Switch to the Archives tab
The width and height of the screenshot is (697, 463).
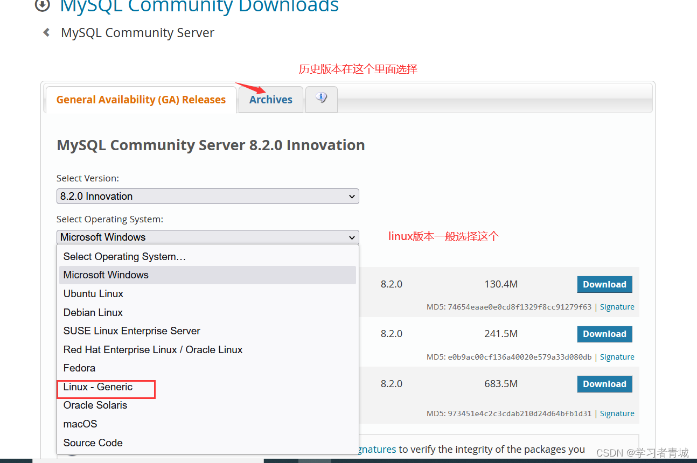tap(270, 99)
